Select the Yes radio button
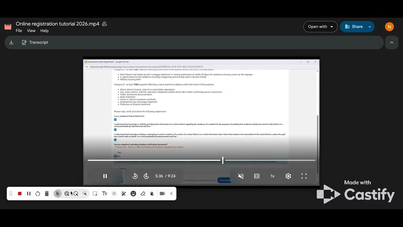Viewport: 403px width, 227px height. (116, 153)
